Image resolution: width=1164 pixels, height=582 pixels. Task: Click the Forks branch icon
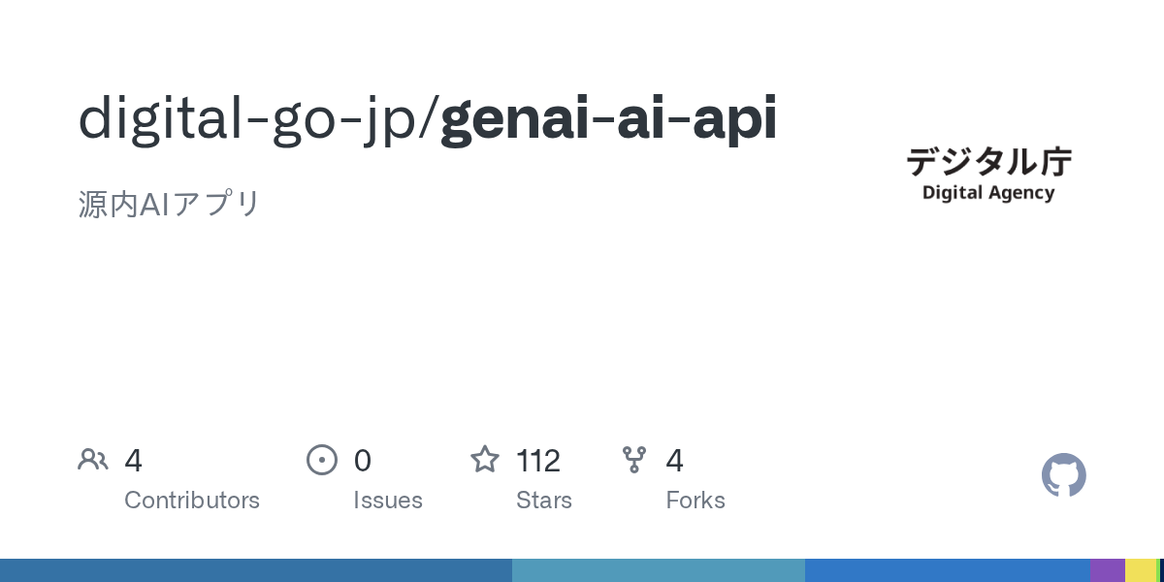[x=634, y=460]
